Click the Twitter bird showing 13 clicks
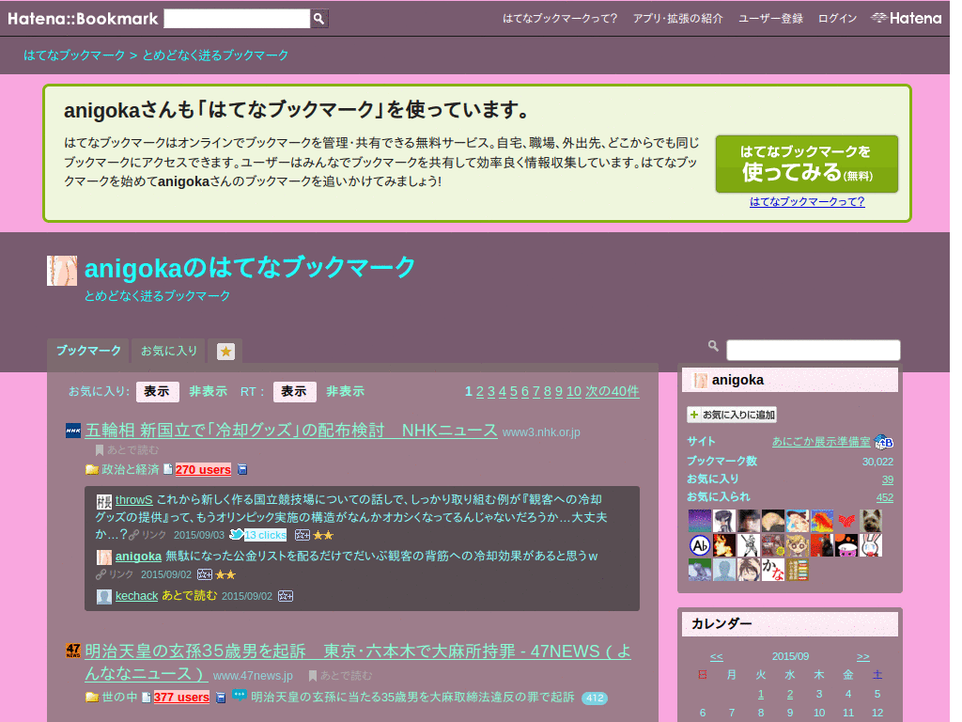 (235, 534)
